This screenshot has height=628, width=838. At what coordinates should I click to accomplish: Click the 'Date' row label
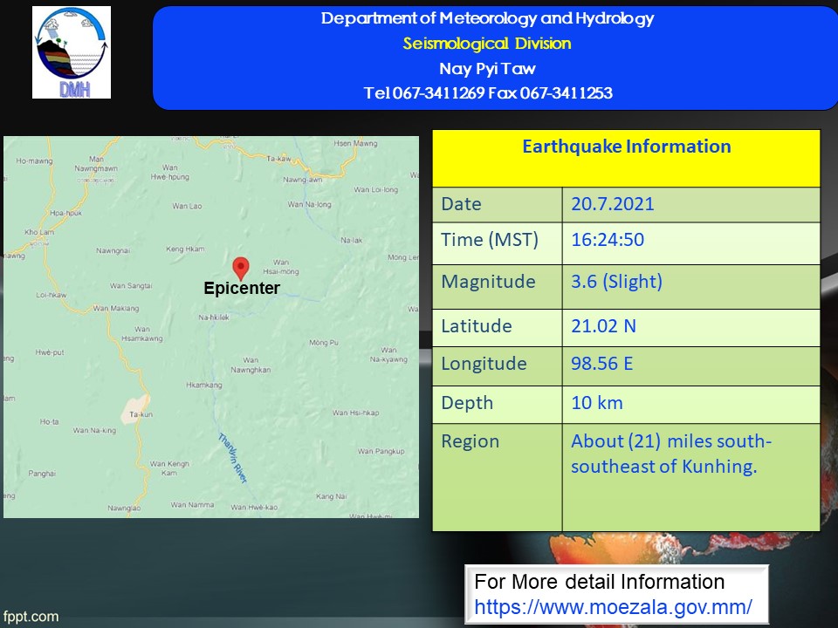click(x=461, y=204)
